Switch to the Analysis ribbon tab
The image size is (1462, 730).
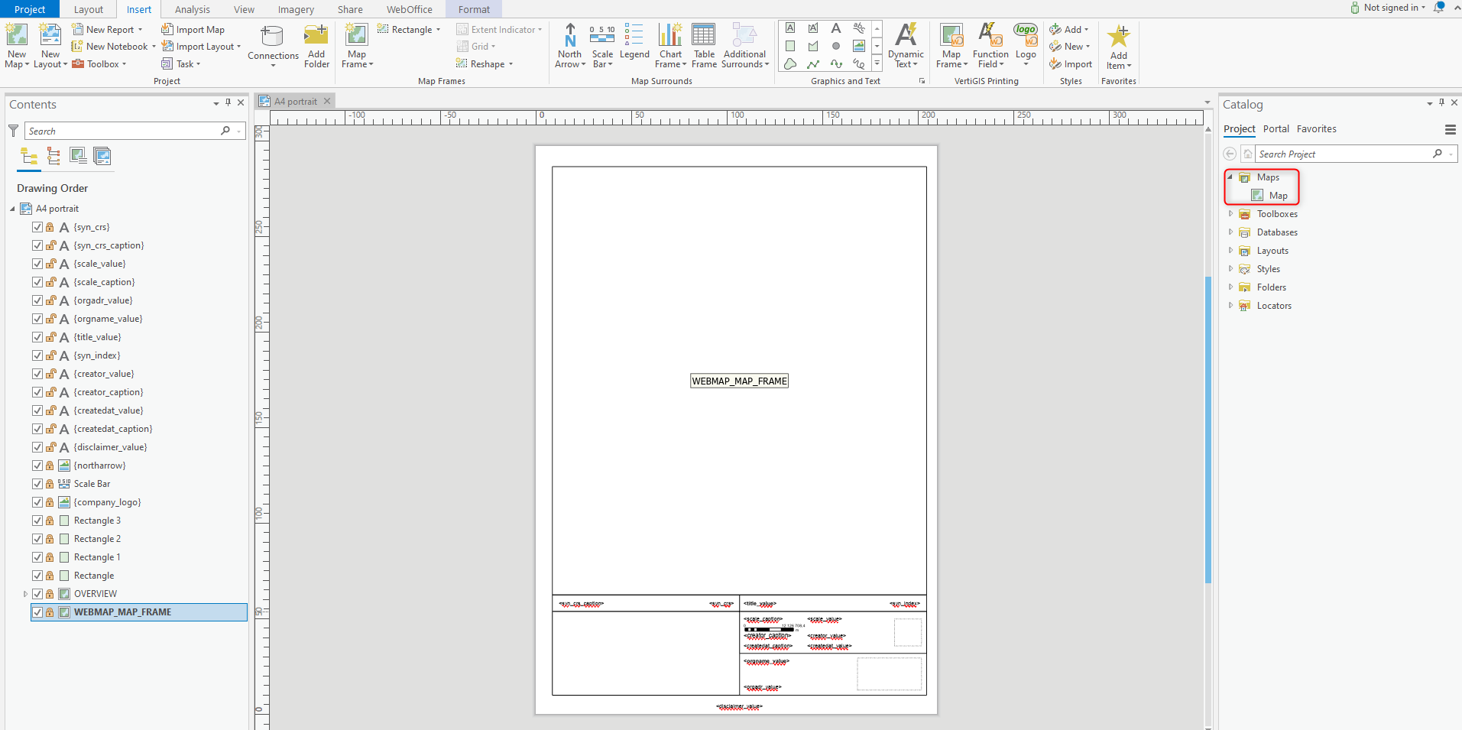click(x=193, y=9)
